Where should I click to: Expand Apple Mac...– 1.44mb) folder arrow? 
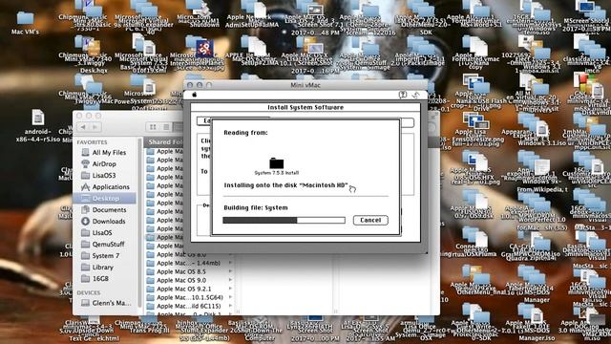[x=230, y=263]
